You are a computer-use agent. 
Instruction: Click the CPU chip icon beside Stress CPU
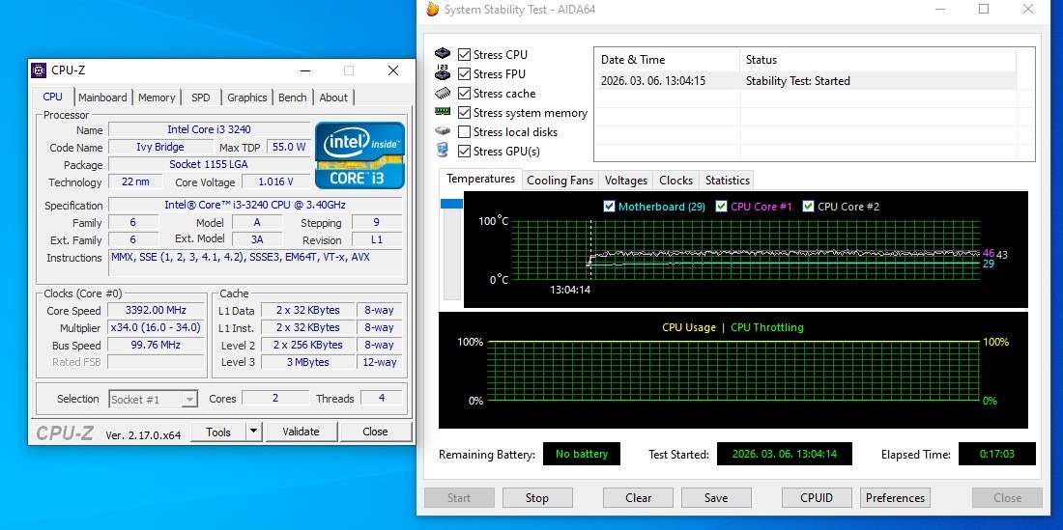pyautogui.click(x=443, y=54)
